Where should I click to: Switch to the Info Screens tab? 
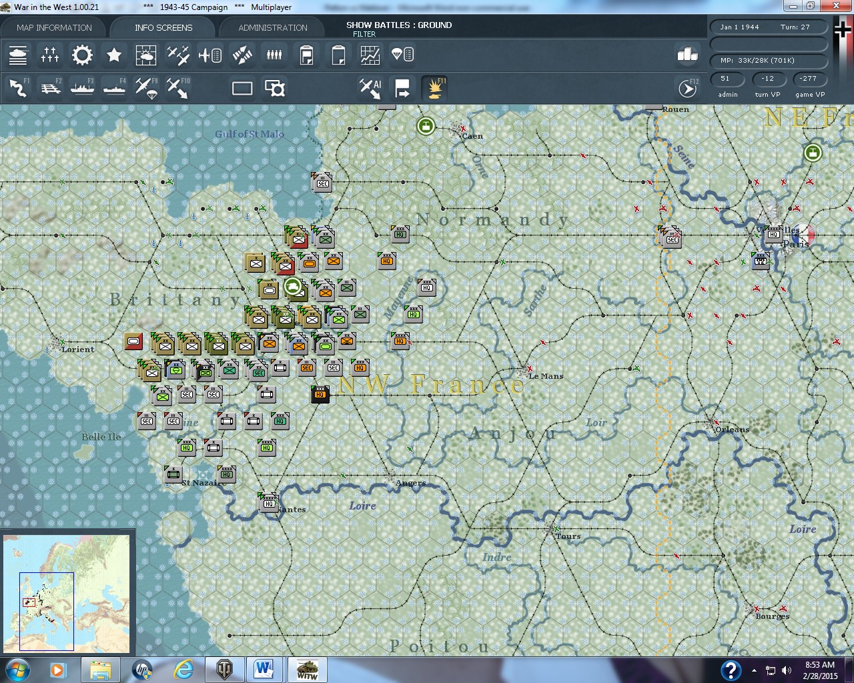(163, 27)
